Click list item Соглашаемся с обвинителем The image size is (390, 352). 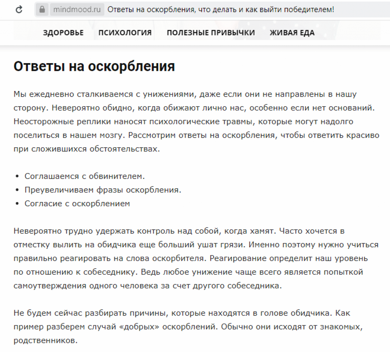pos(85,176)
